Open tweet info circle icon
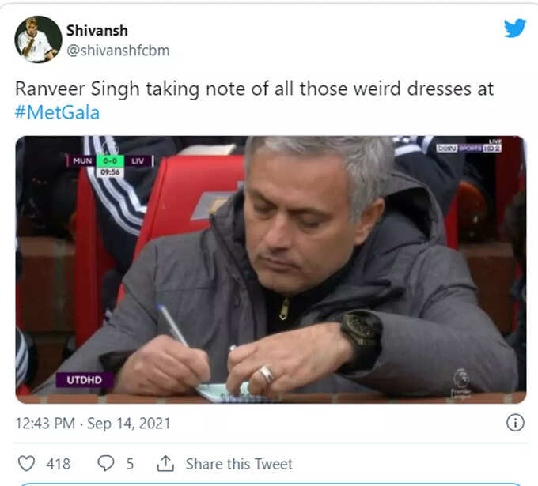This screenshot has height=486, width=538. 515,422
